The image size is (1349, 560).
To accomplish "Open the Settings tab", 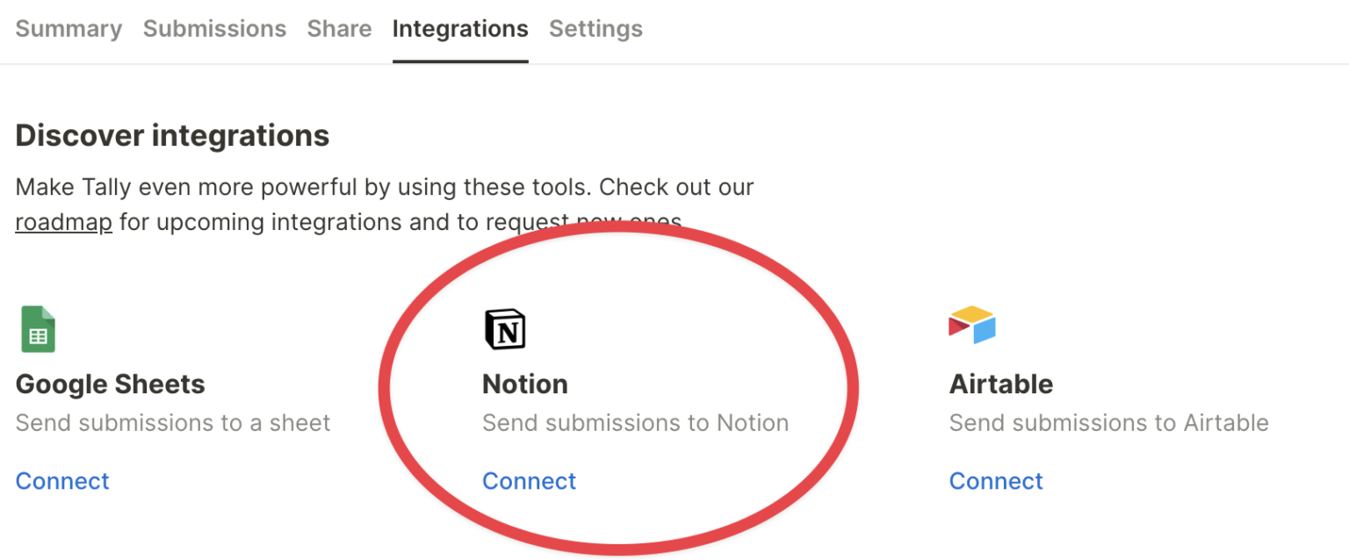I will click(595, 29).
